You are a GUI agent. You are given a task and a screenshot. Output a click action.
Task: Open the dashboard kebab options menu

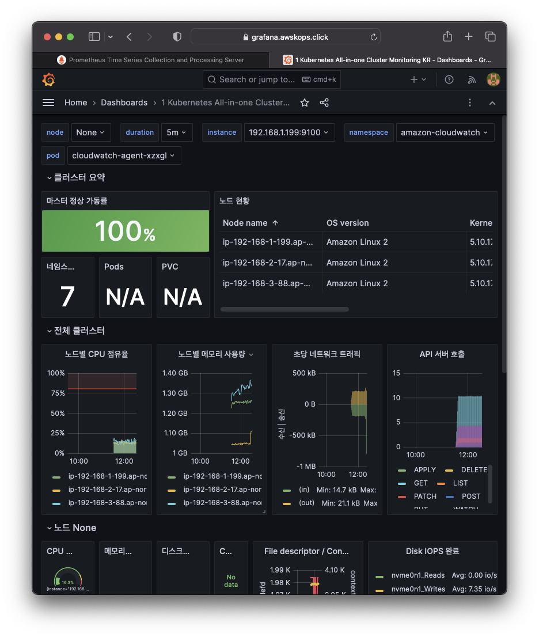(x=470, y=103)
